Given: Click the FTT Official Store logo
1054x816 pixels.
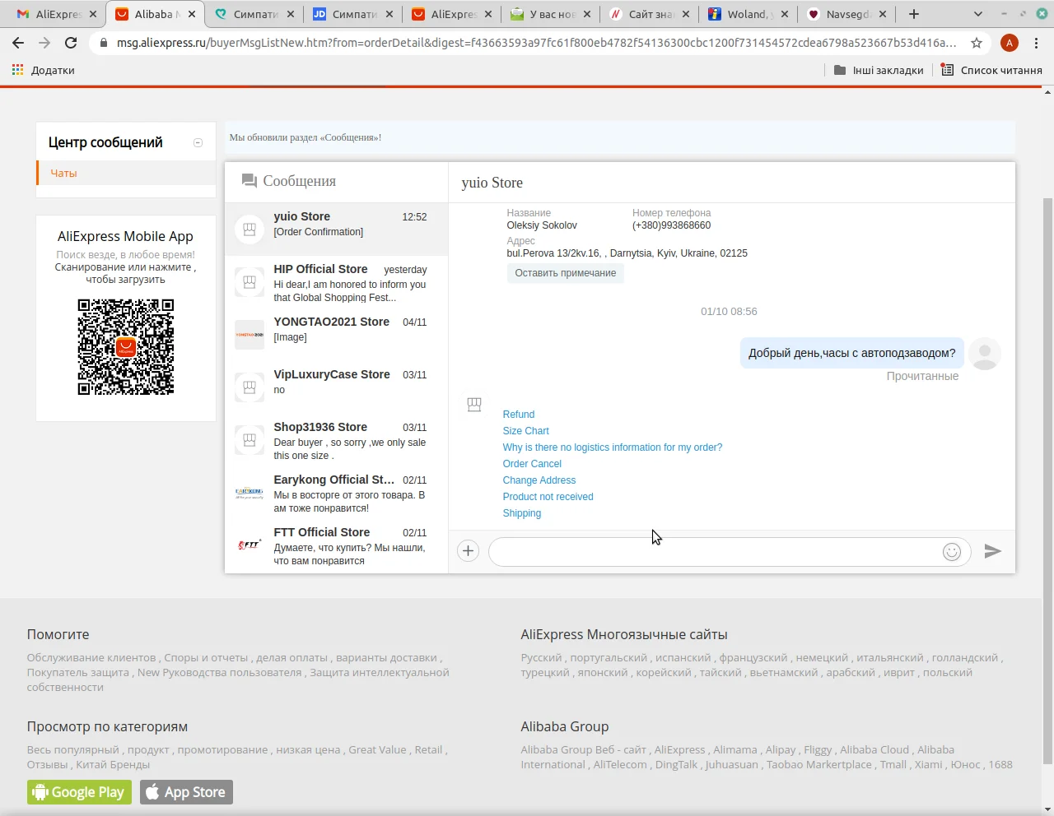Looking at the screenshot, I should tap(250, 545).
